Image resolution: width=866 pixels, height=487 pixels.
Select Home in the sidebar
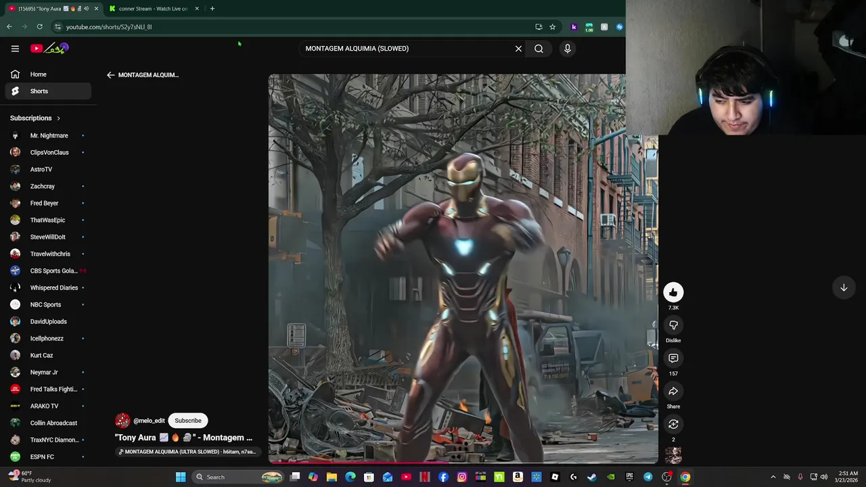47,74
